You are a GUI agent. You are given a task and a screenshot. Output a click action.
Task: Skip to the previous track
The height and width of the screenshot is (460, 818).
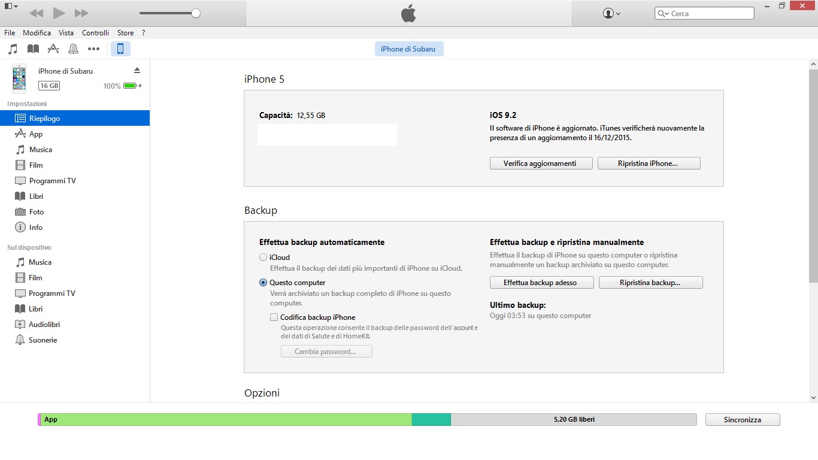click(36, 13)
